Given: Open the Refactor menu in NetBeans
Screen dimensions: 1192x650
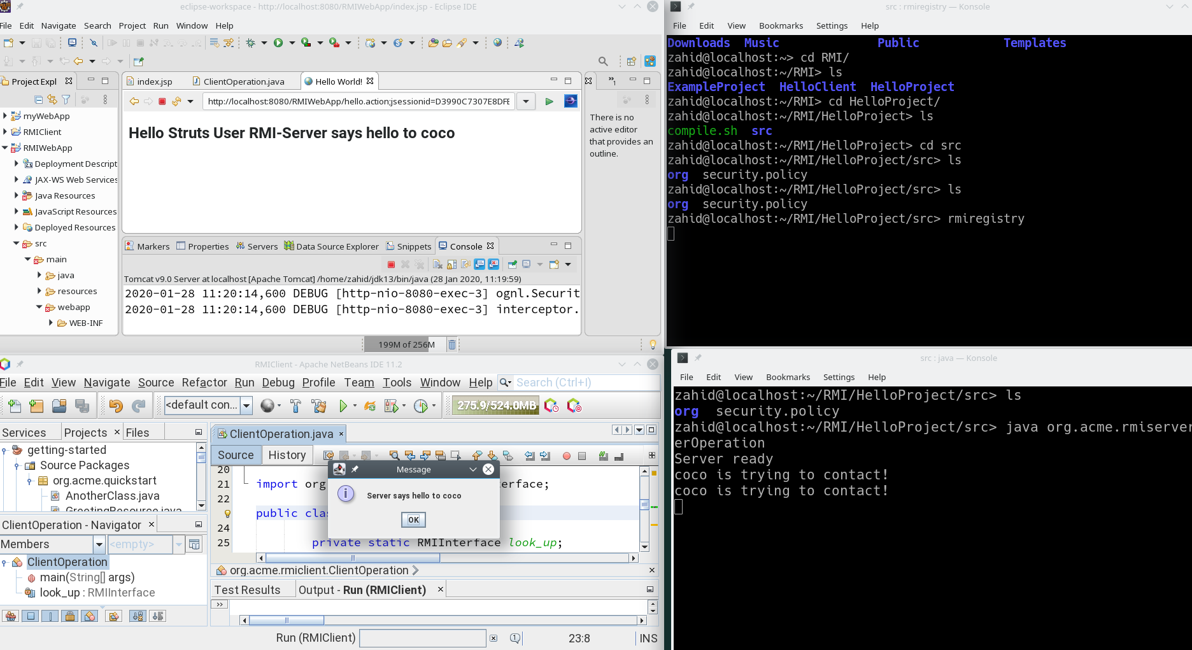Looking at the screenshot, I should (x=204, y=382).
